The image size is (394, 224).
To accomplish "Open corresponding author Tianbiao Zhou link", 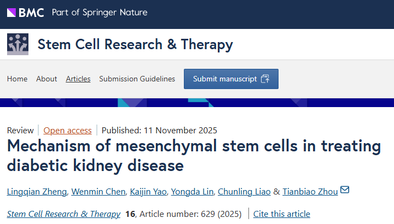I will (x=310, y=191).
